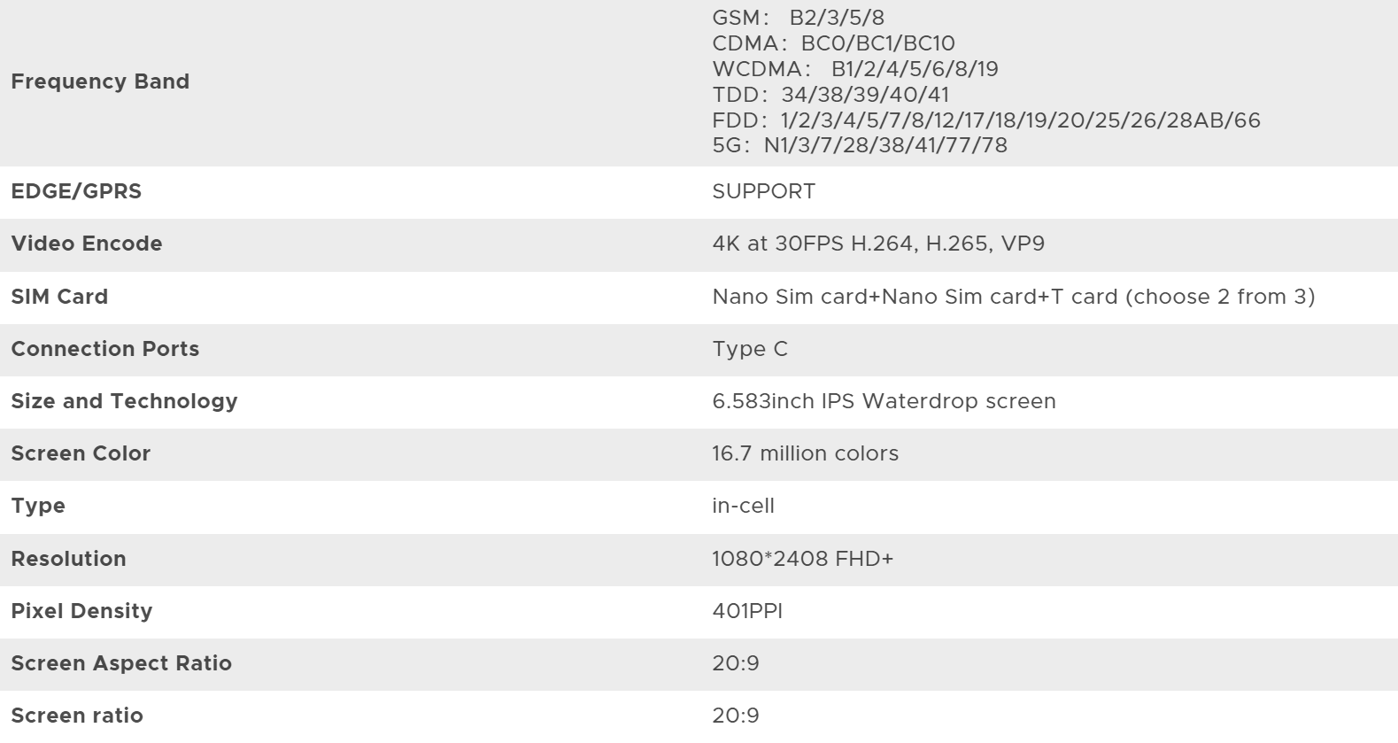Click the Pixel Density label
This screenshot has width=1398, height=743.
(x=81, y=611)
